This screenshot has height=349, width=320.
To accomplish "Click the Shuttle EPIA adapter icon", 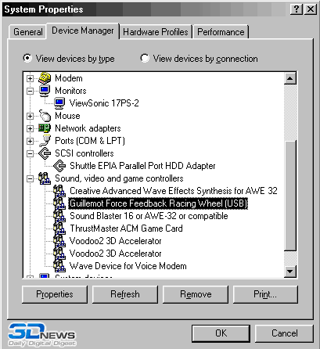I will click(59, 166).
